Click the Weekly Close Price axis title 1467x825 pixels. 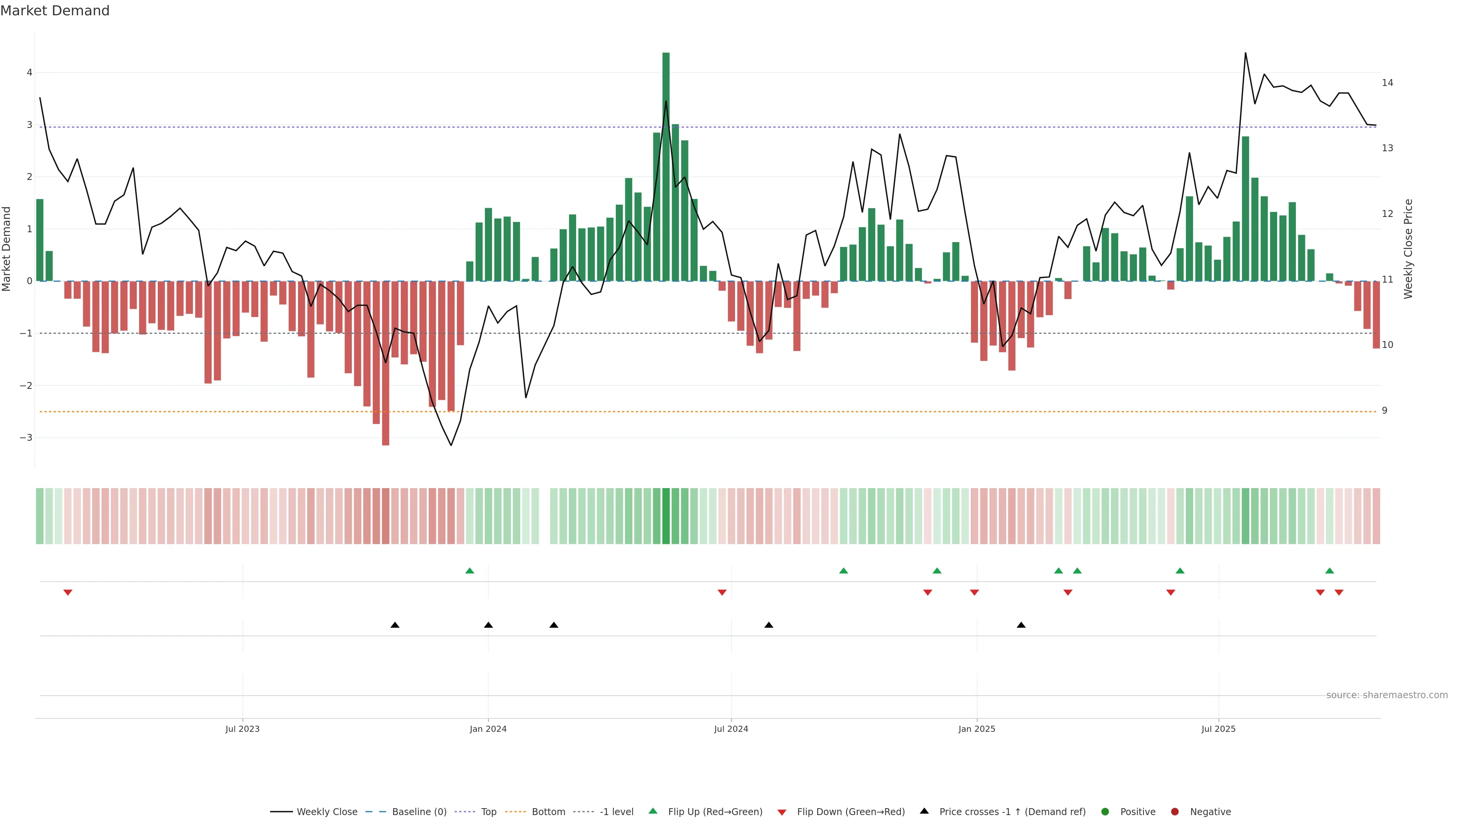[x=1408, y=249]
